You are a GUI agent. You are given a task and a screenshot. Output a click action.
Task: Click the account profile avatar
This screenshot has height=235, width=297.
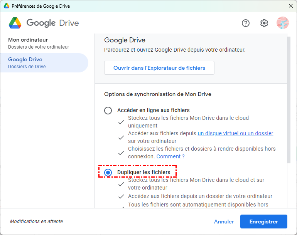click(283, 23)
